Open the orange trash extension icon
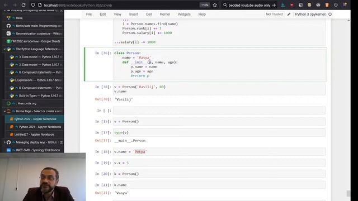 [x=327, y=5]
